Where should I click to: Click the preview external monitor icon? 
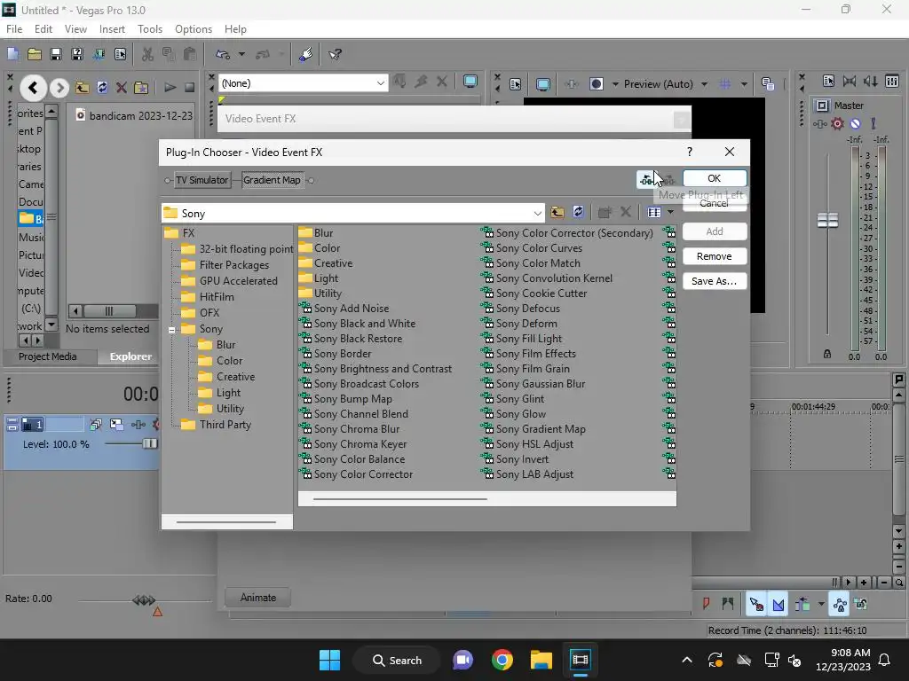pyautogui.click(x=542, y=84)
